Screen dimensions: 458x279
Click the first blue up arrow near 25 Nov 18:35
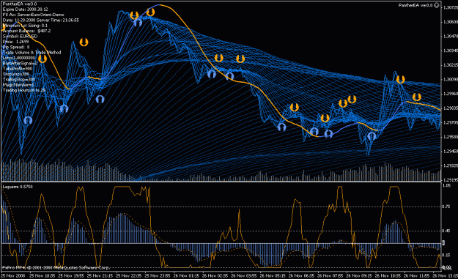(x=28, y=120)
